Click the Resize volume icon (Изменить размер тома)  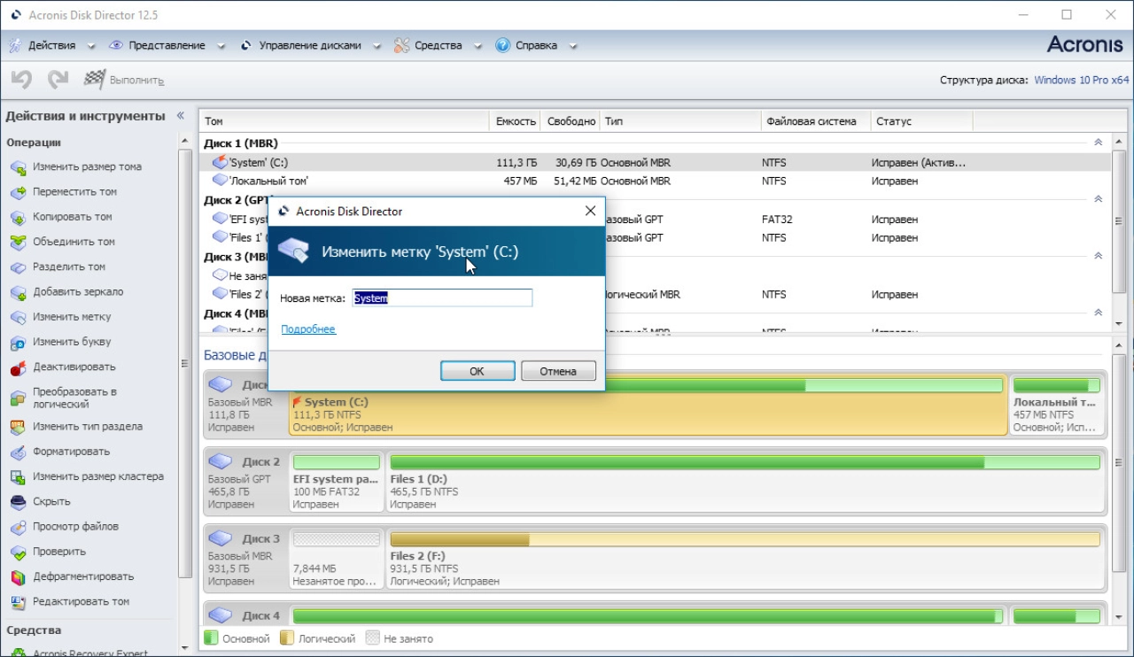18,167
